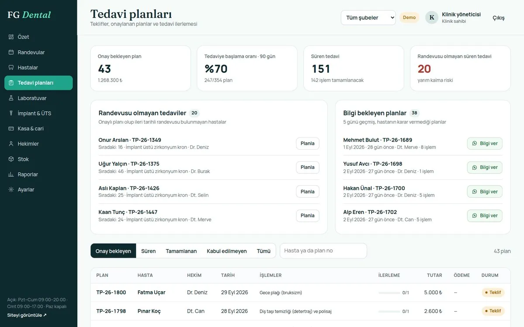524x327 pixels.
Task: Click Bilgi ver for Yusuf Avcı
Action: point(485,167)
